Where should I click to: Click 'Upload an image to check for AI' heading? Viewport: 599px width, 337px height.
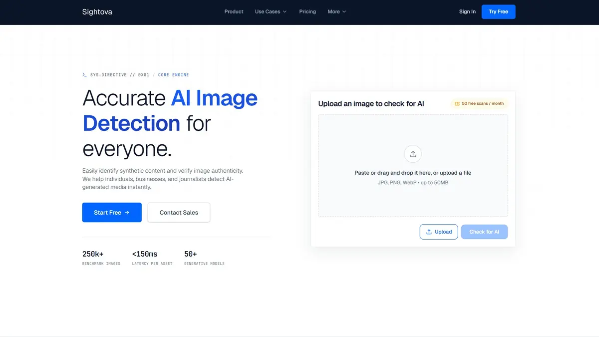(371, 104)
